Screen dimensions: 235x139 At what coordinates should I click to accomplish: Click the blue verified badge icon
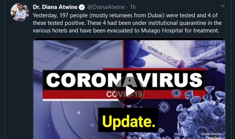click(x=82, y=7)
